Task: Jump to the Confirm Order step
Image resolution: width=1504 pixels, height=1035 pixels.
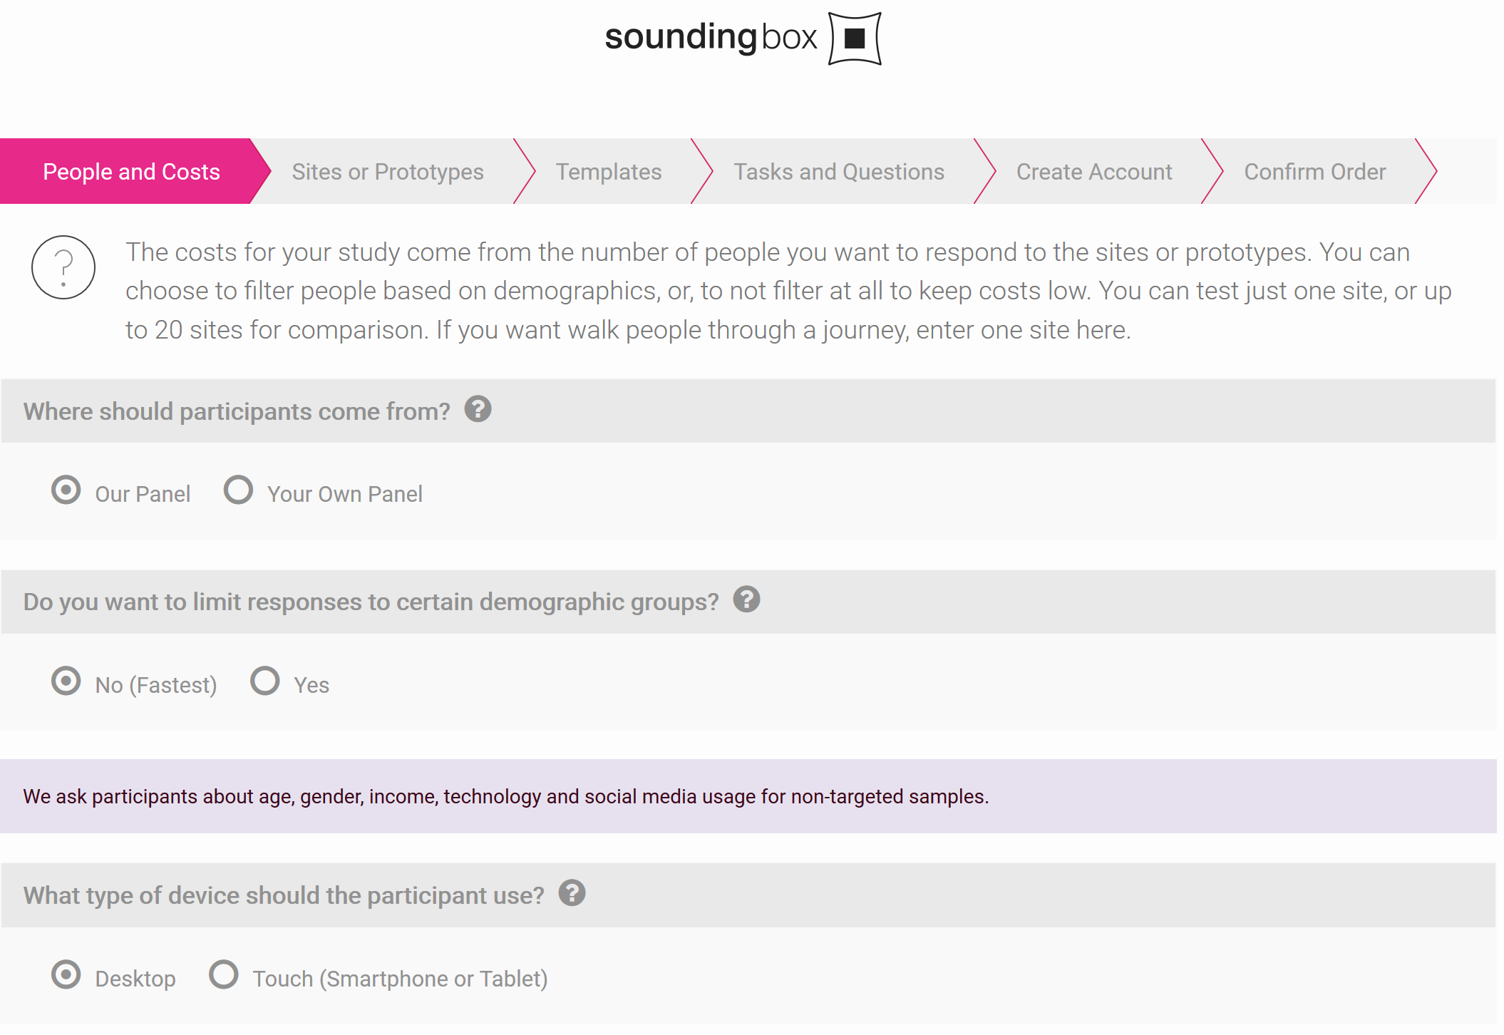Action: pos(1315,172)
